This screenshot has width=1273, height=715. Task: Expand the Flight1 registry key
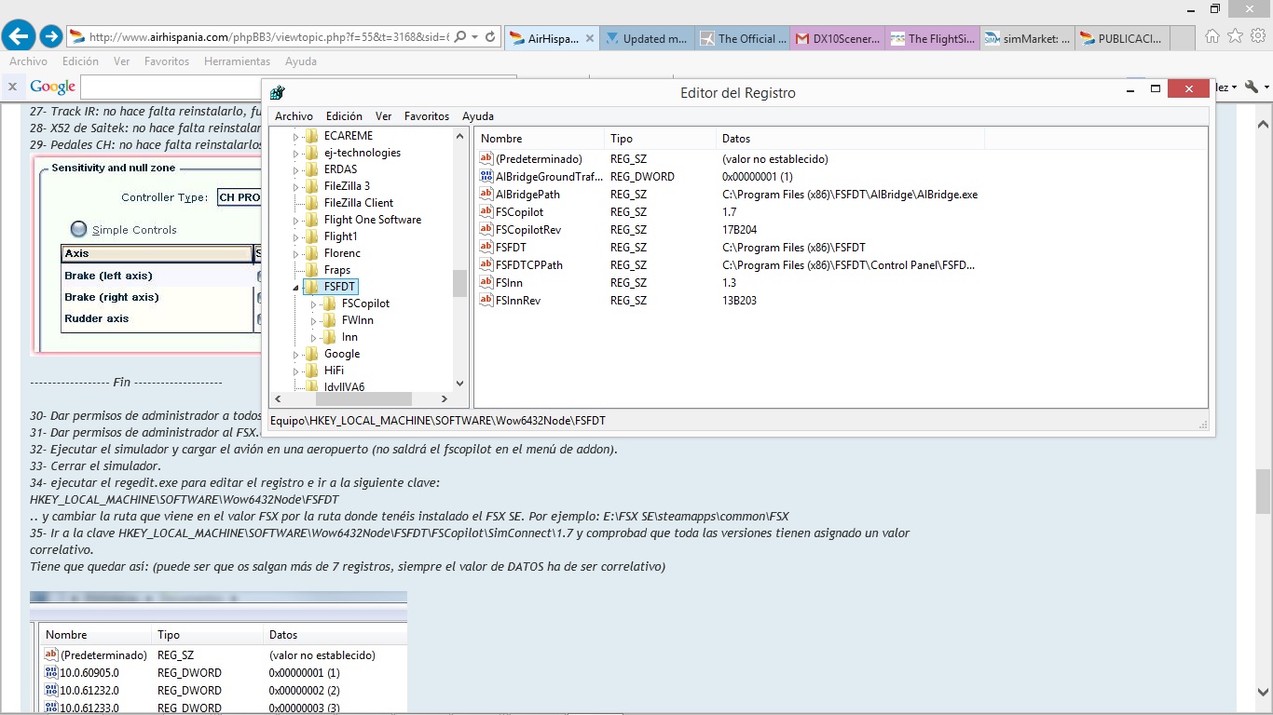point(296,237)
